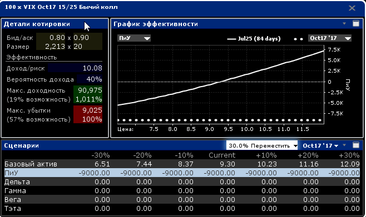Open Сценарии panel options arrow
The image size is (366, 217).
pyautogui.click(x=344, y=145)
